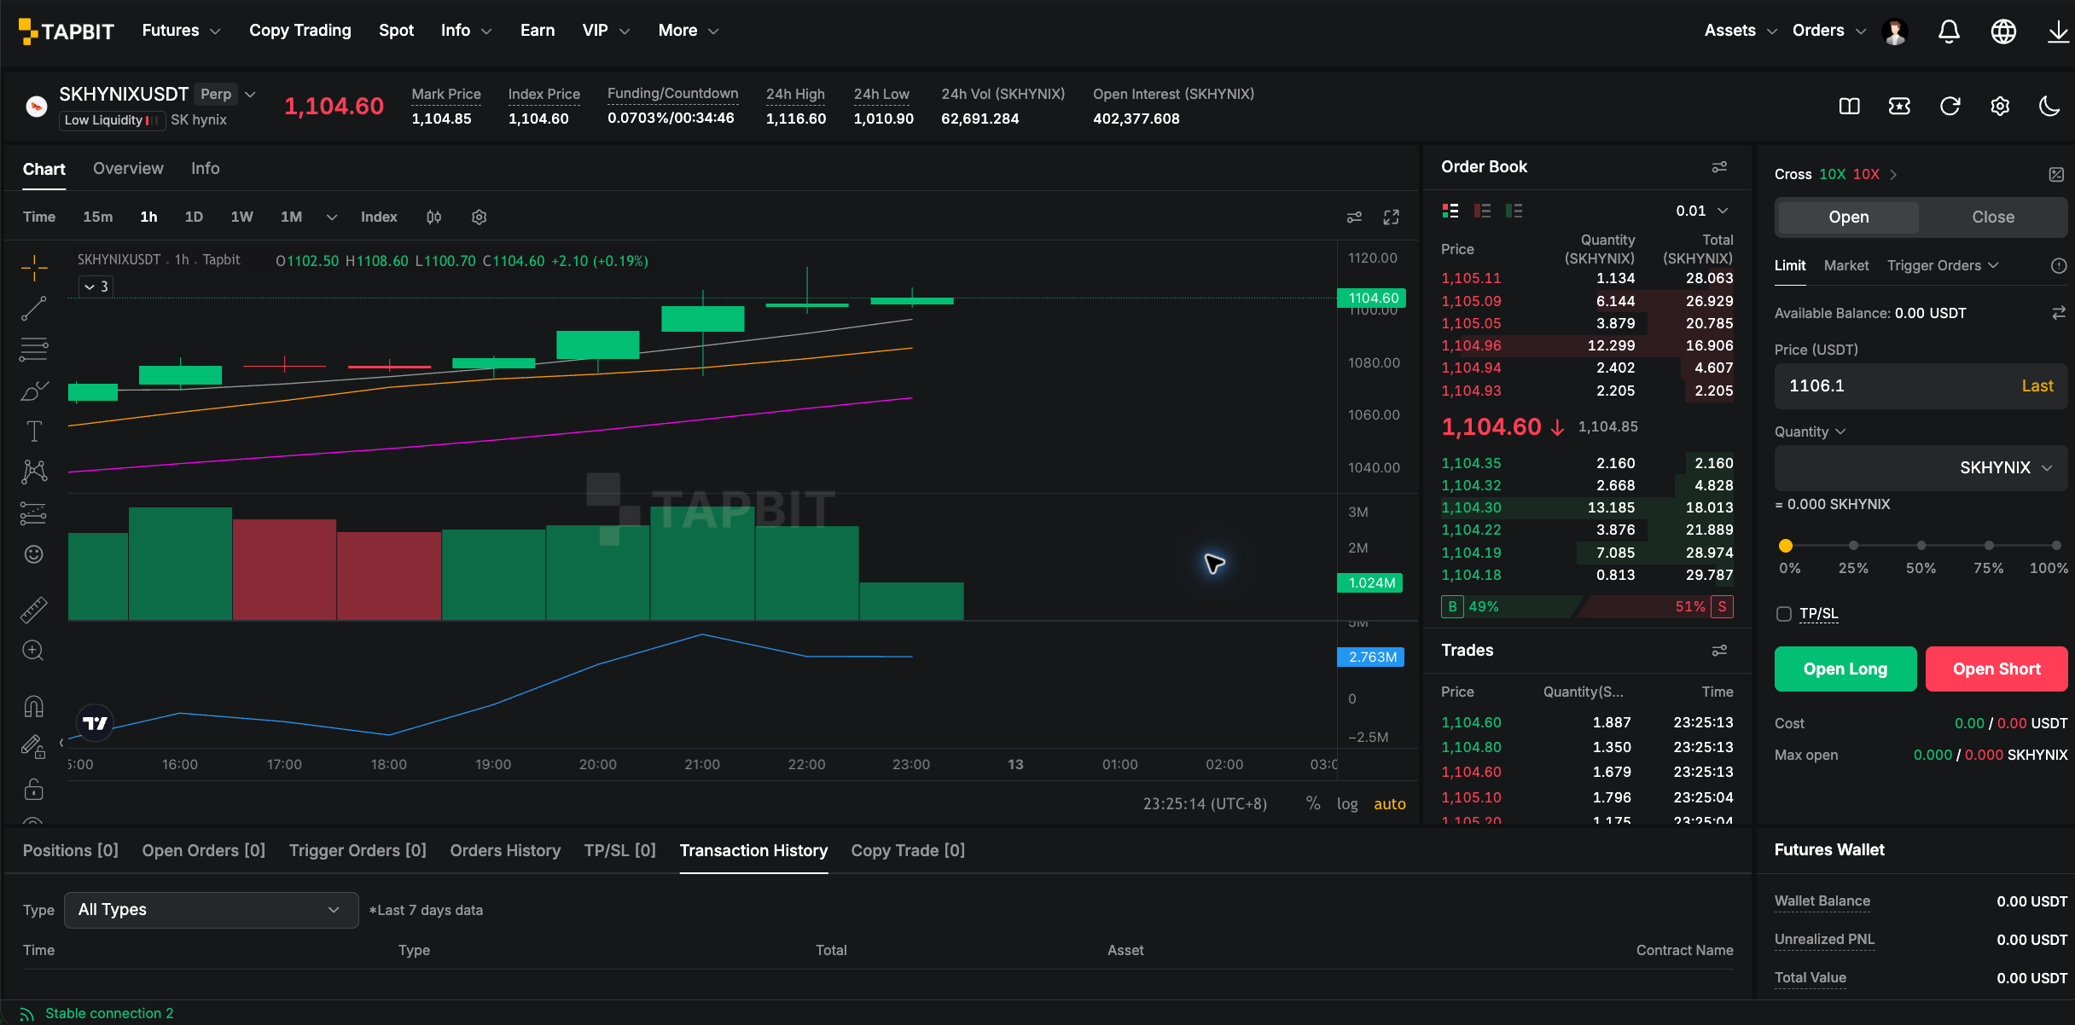This screenshot has width=2075, height=1025.
Task: Open the futures coupon icon
Action: pos(1899,107)
